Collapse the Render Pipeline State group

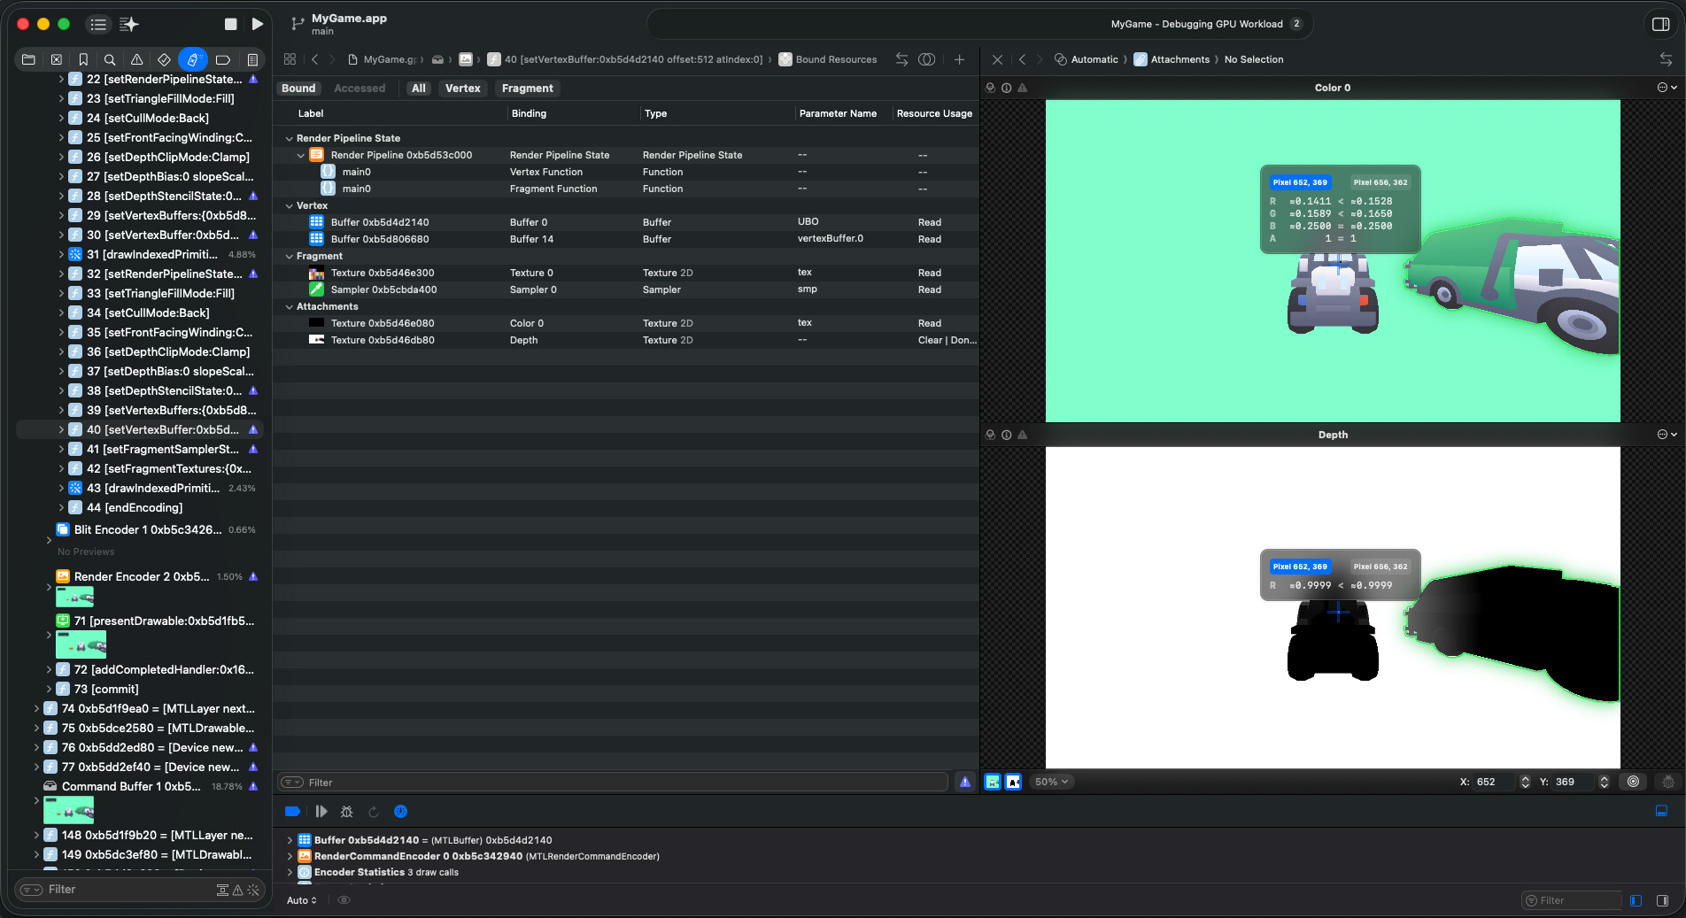coord(290,138)
